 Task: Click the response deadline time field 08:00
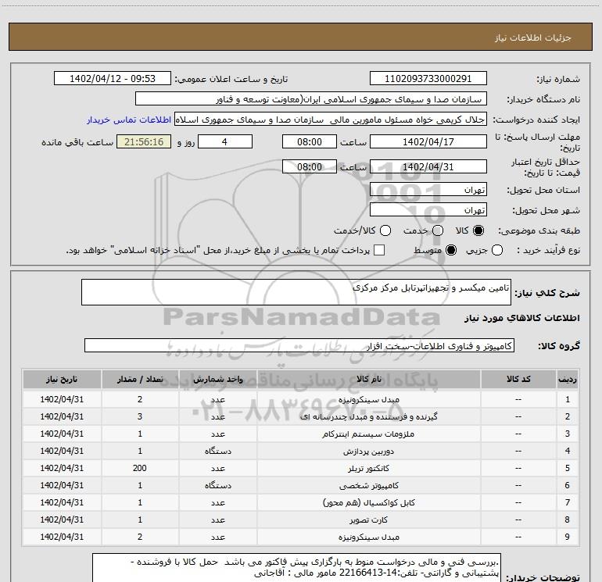pyautogui.click(x=310, y=142)
